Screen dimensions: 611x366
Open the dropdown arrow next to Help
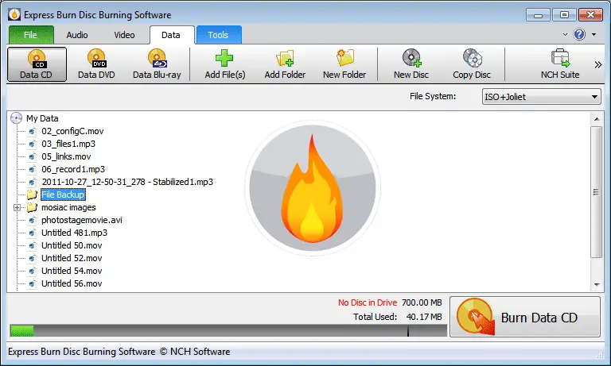pyautogui.click(x=593, y=35)
